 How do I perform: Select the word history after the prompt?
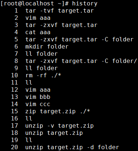point(85,4)
